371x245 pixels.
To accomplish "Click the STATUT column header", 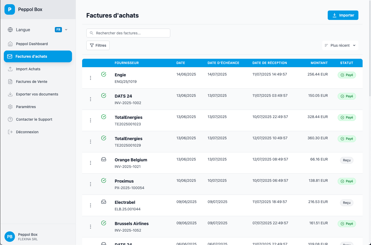I will [347, 63].
